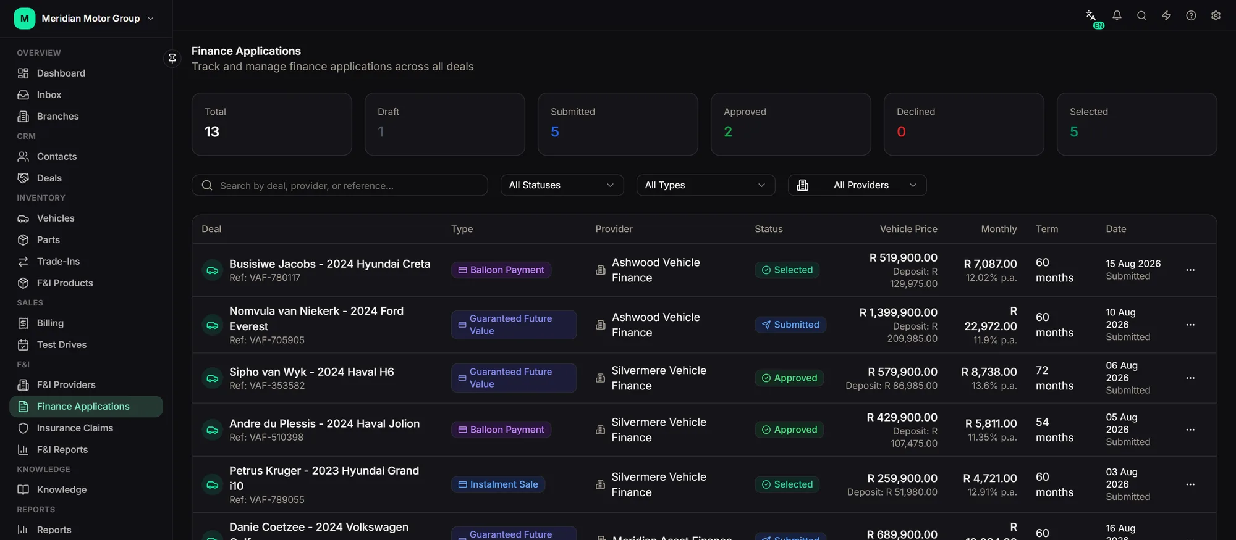Open row actions for Petrus Kruger deal
The height and width of the screenshot is (540, 1236).
coord(1190,484)
